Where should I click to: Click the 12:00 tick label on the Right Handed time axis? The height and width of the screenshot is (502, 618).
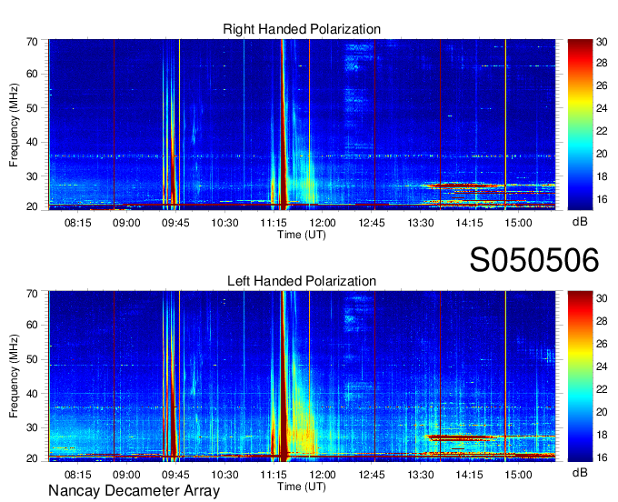click(323, 223)
